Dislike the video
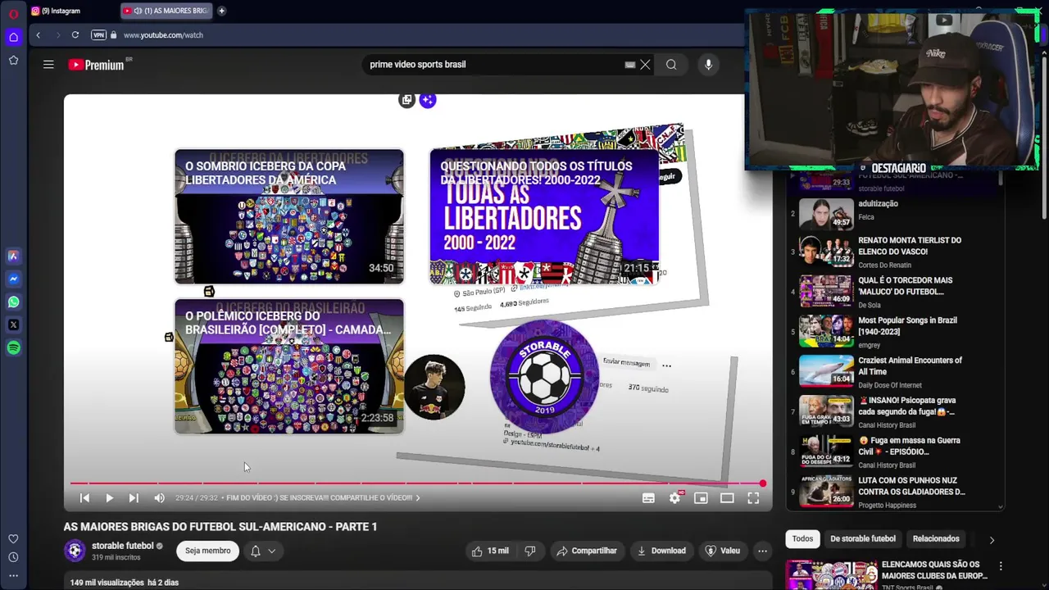 [x=529, y=551]
